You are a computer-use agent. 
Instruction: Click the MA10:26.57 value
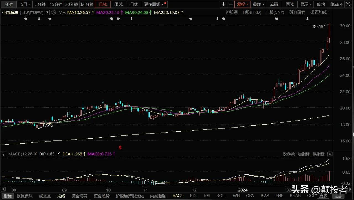pyautogui.click(x=79, y=12)
